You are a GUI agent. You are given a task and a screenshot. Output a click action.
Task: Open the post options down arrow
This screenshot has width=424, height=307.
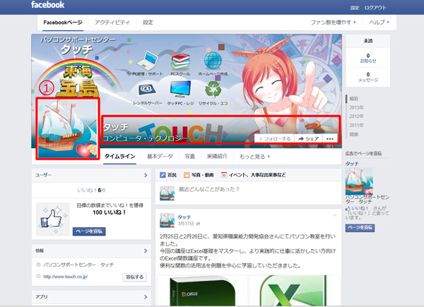click(335, 215)
